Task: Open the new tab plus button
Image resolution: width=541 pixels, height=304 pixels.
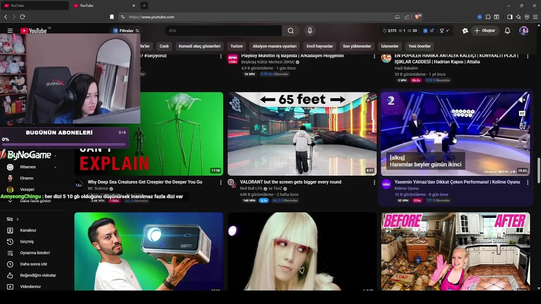Action: [x=144, y=5]
